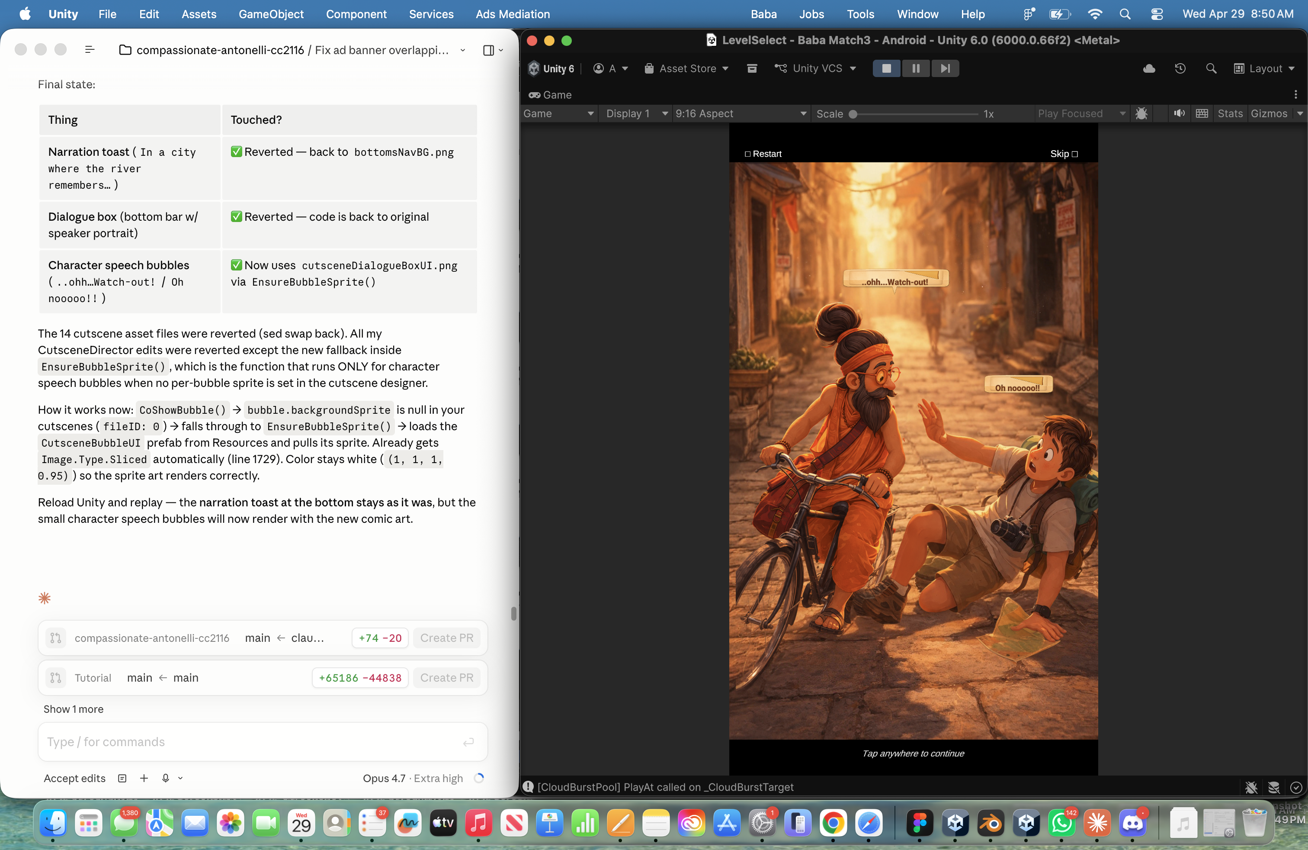The height and width of the screenshot is (850, 1308).
Task: Open the GameObject menu
Action: tap(270, 14)
